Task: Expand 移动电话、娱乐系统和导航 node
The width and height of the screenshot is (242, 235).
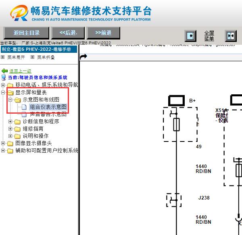Action: pos(3,85)
